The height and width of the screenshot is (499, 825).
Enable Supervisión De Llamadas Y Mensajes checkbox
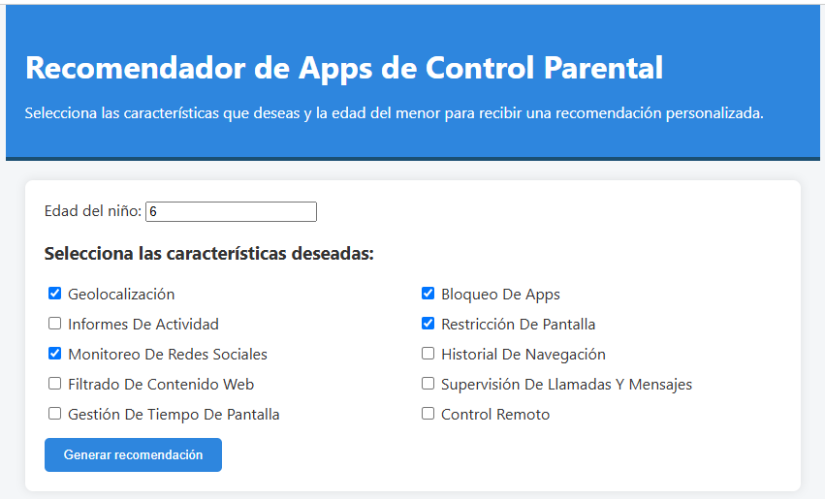[428, 384]
